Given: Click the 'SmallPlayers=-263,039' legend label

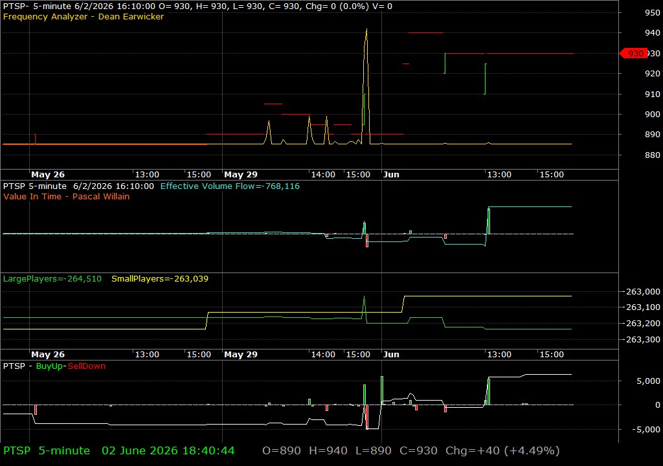Looking at the screenshot, I should point(160,279).
